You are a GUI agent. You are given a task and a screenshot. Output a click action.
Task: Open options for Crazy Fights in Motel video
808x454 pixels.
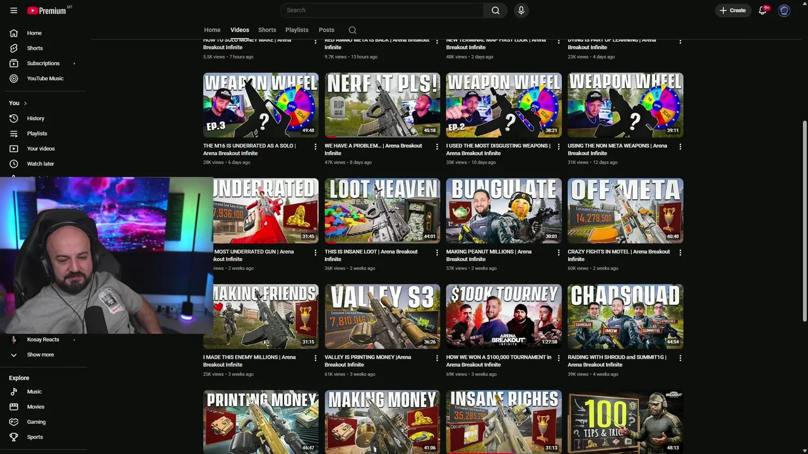click(680, 252)
